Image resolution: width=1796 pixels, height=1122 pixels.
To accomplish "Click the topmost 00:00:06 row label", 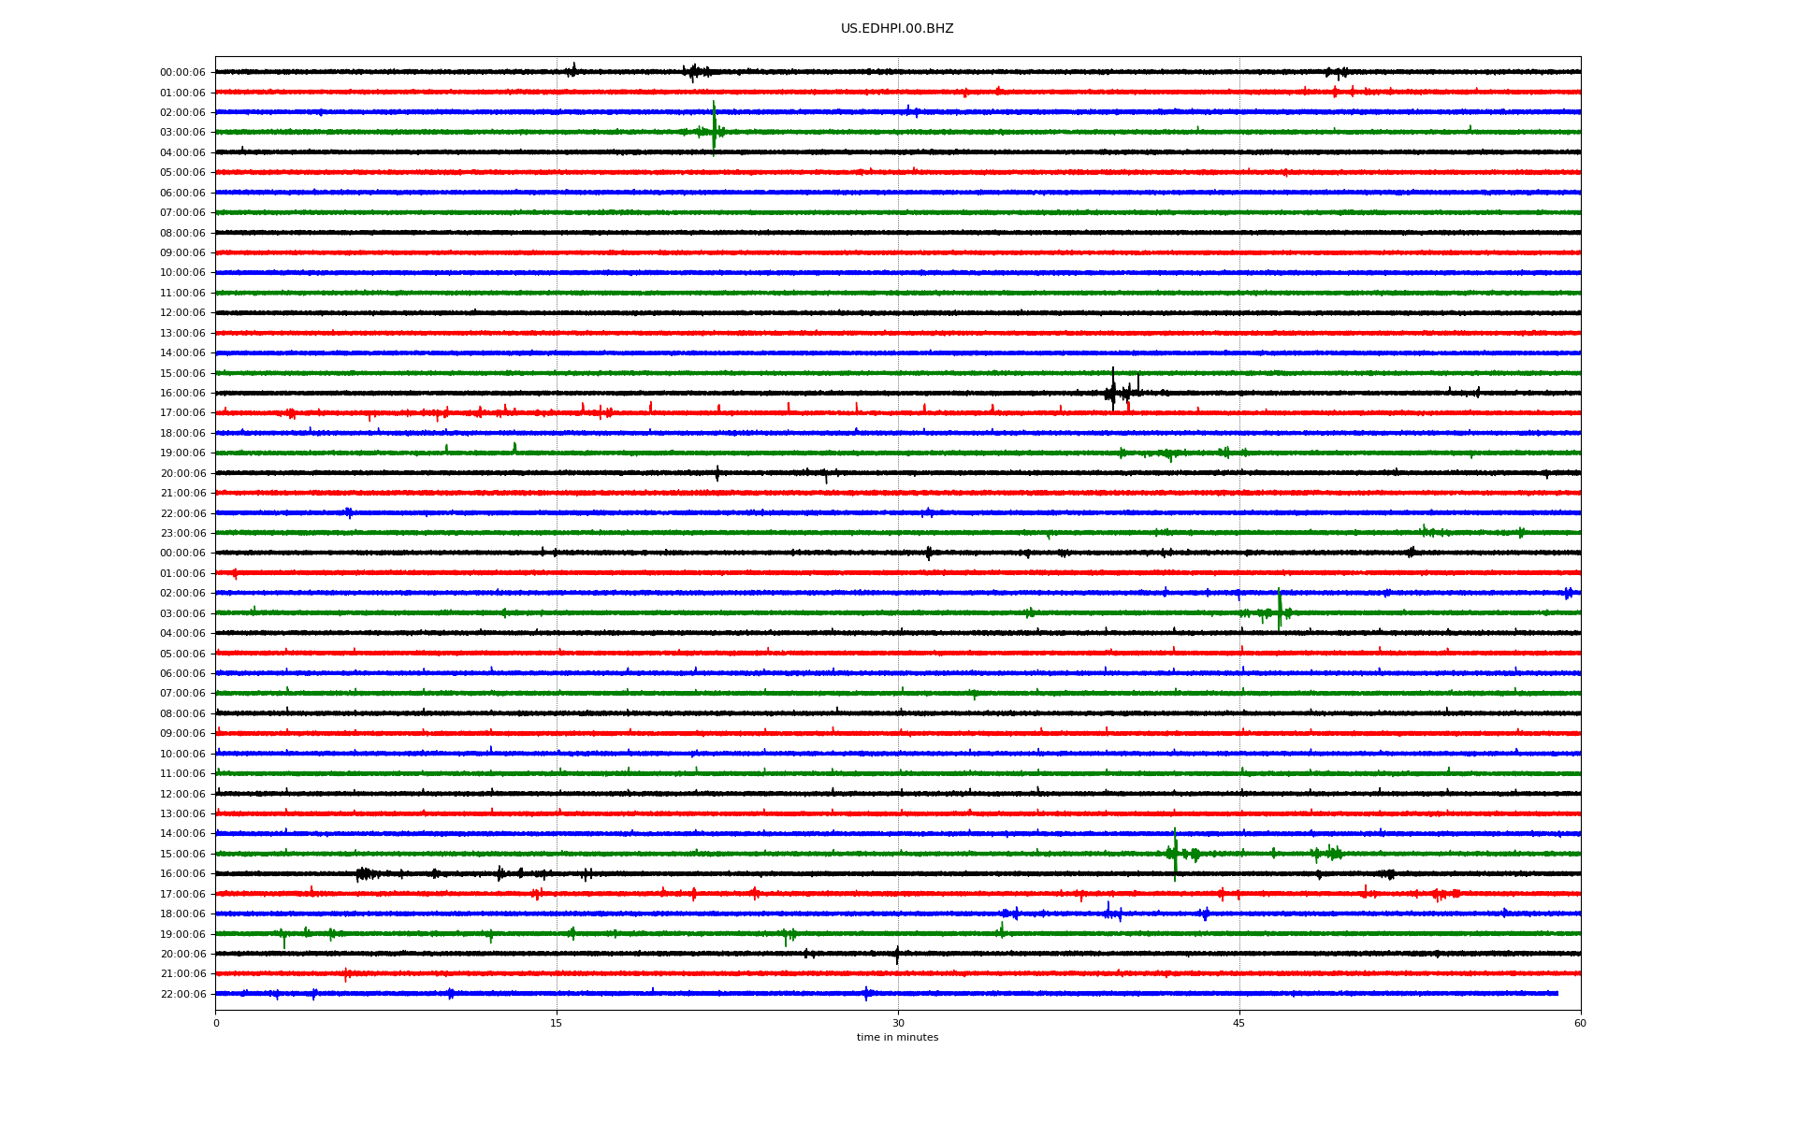I will click(182, 72).
